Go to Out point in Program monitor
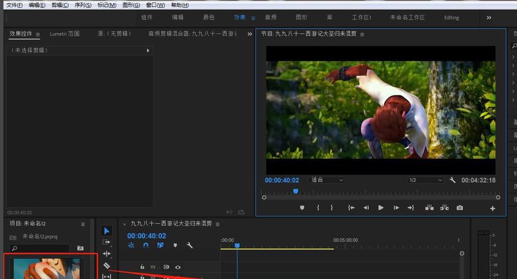517x279 pixels. [411, 208]
